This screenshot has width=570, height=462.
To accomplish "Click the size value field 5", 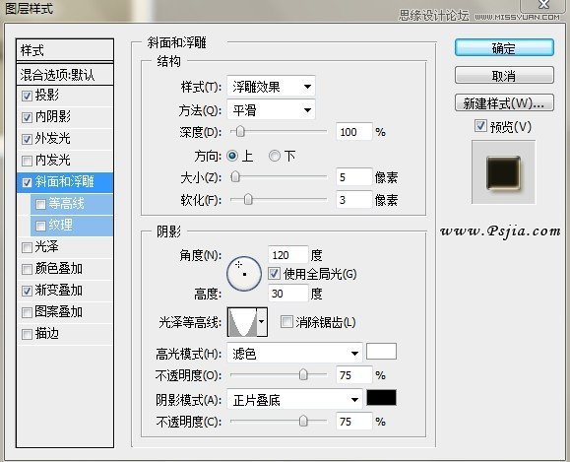I will click(x=354, y=177).
